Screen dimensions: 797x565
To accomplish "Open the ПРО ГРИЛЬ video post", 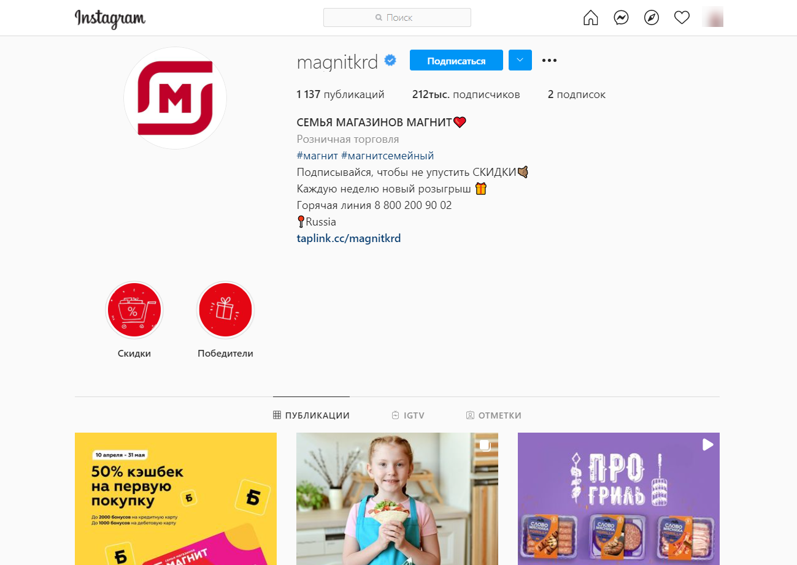I will [618, 499].
